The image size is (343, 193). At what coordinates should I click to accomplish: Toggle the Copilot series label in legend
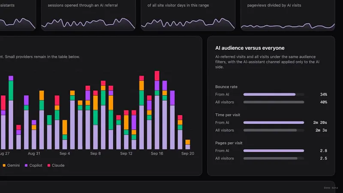click(x=36, y=166)
